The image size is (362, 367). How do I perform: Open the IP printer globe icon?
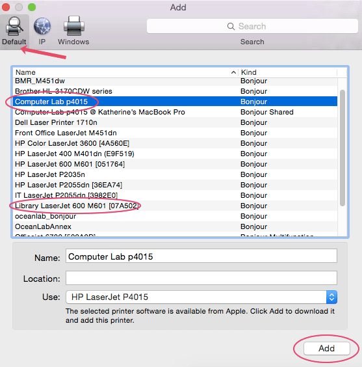coord(42,26)
